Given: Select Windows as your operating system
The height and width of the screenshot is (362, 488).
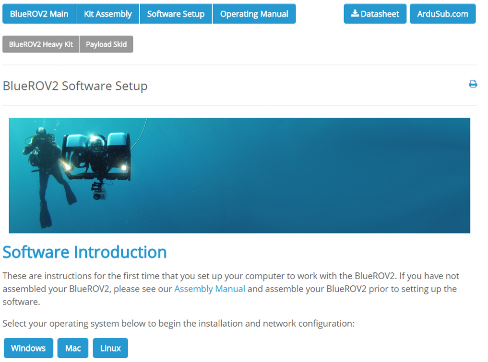Looking at the screenshot, I should [x=28, y=348].
